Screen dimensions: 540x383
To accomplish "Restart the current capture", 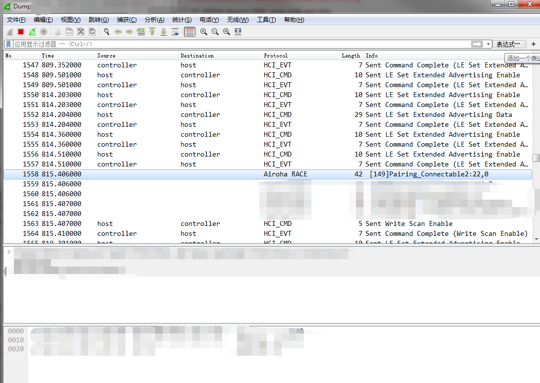I will point(32,32).
